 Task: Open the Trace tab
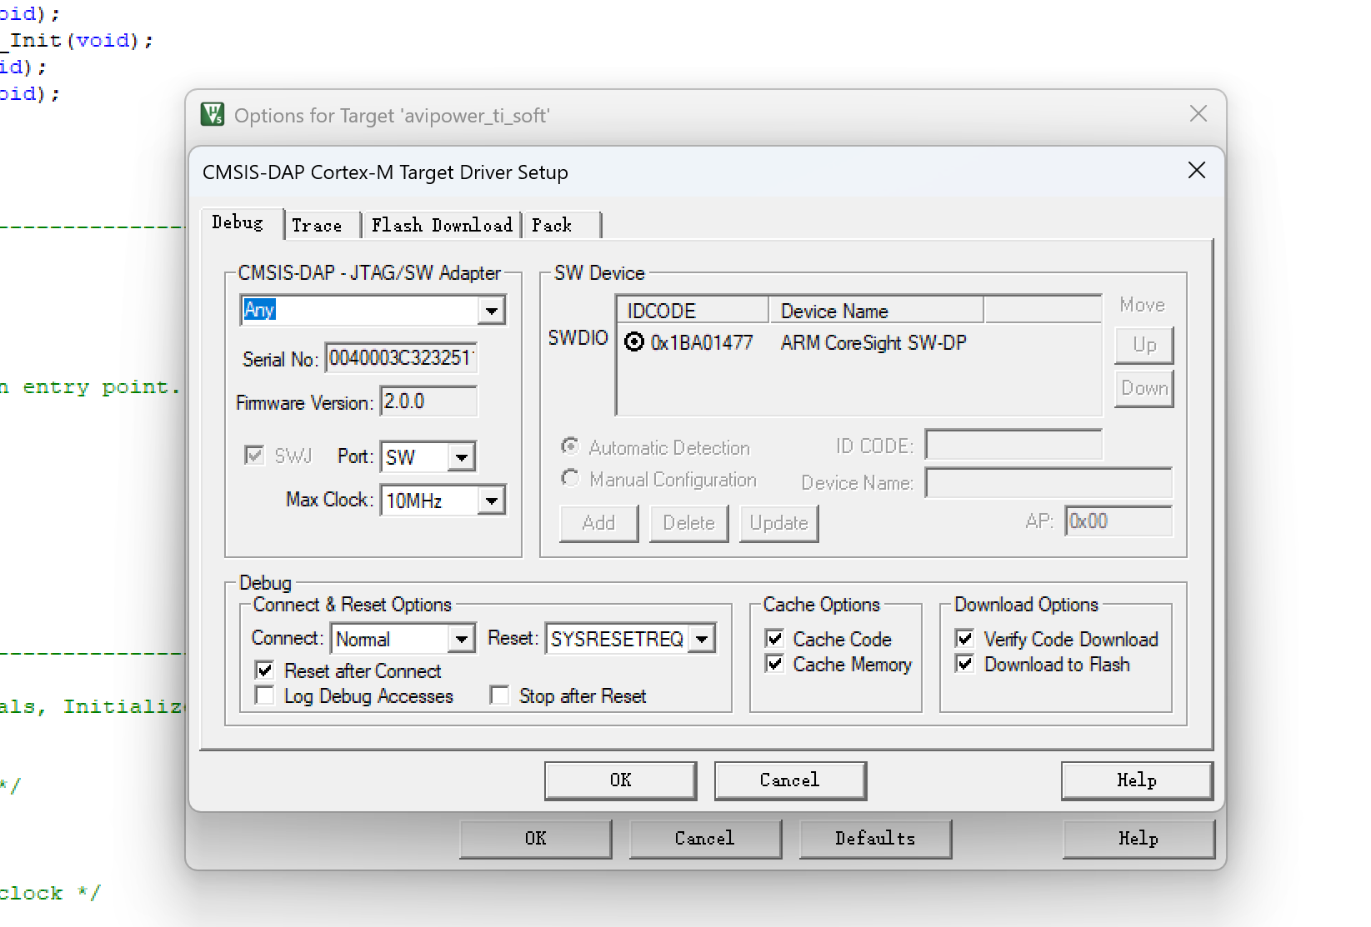[x=317, y=225]
